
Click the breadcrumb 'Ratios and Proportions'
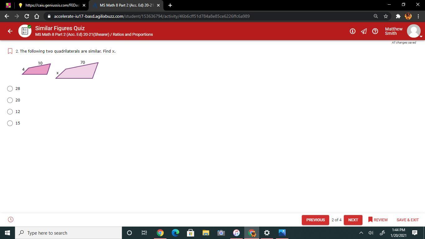pyautogui.click(x=133, y=35)
